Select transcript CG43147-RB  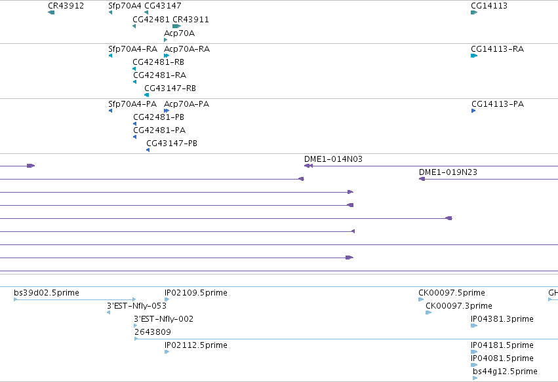(x=170, y=88)
